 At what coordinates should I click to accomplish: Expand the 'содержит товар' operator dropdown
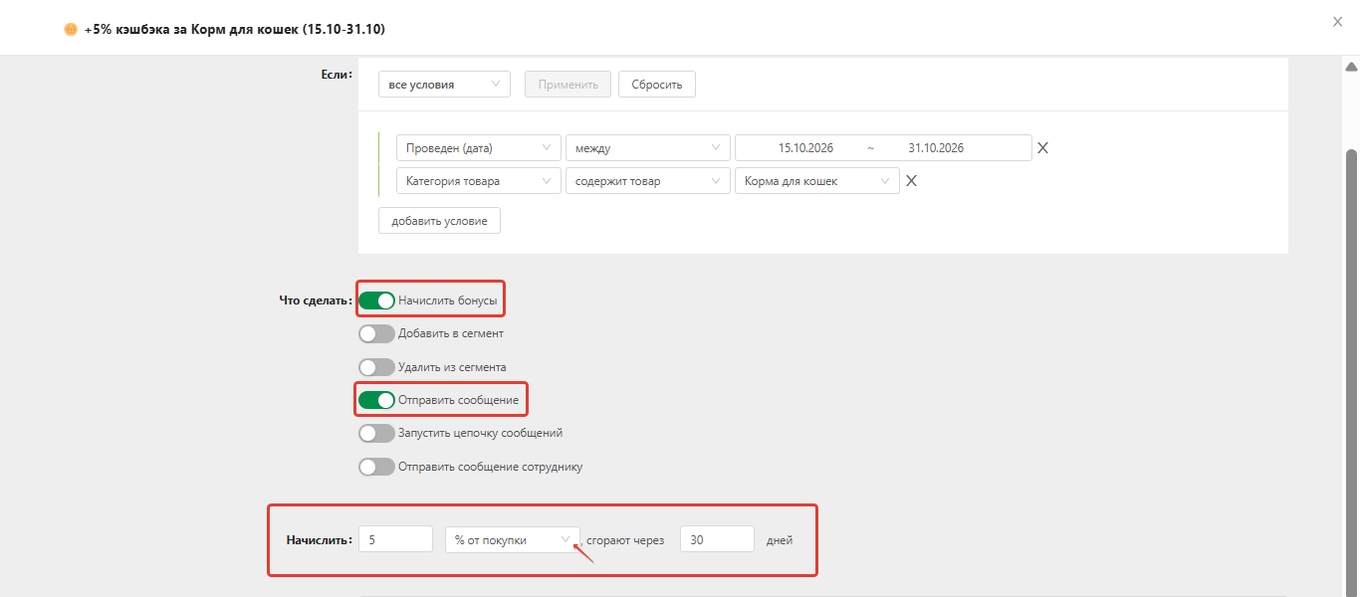point(647,181)
